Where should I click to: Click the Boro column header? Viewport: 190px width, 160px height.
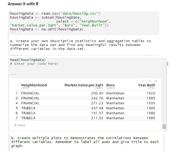[x=110, y=85]
